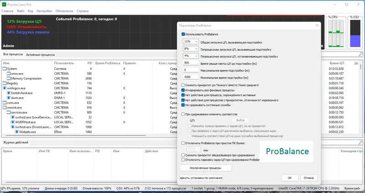Click the smss.exe process icon

[x=9, y=73]
